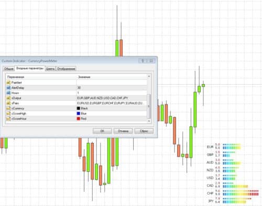The image size is (262, 206).
Task: Click the parameter list scroll-up arrow
Action: pyautogui.click(x=149, y=77)
